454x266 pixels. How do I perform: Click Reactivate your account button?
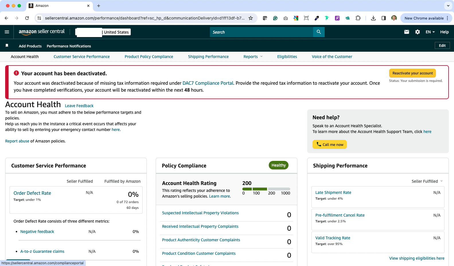(412, 73)
